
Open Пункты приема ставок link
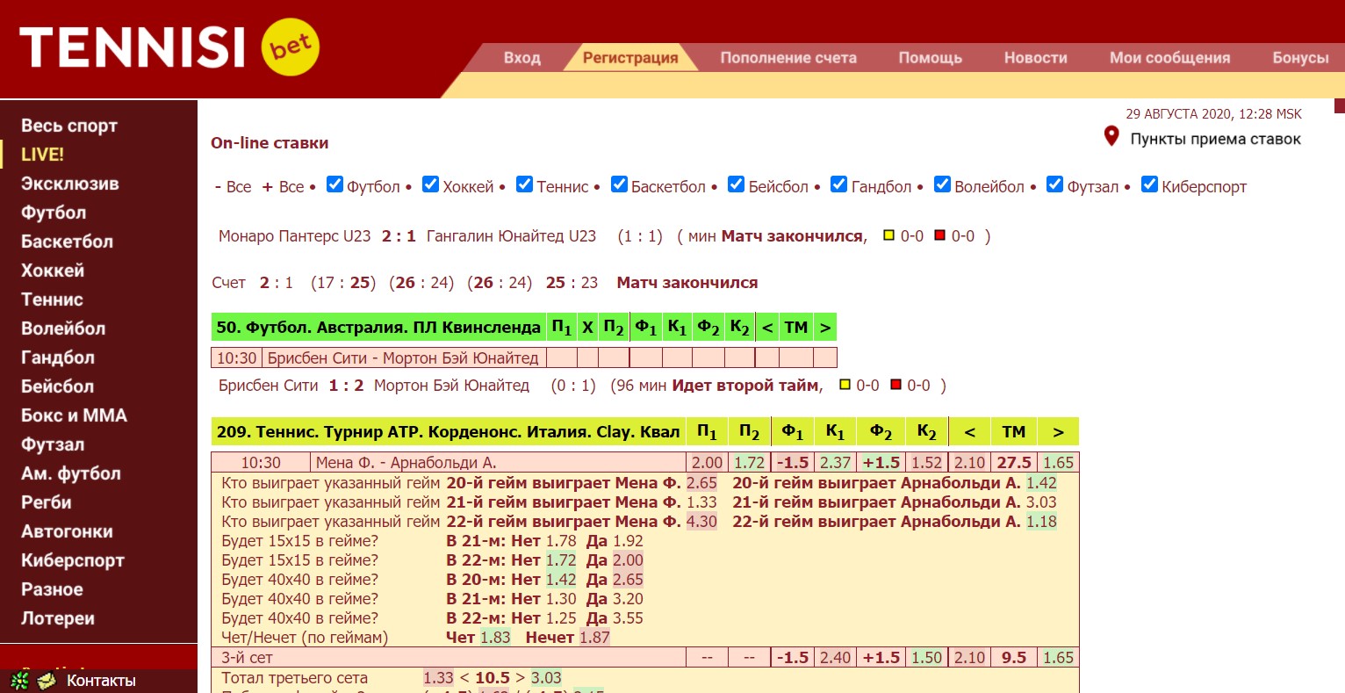click(x=1215, y=139)
